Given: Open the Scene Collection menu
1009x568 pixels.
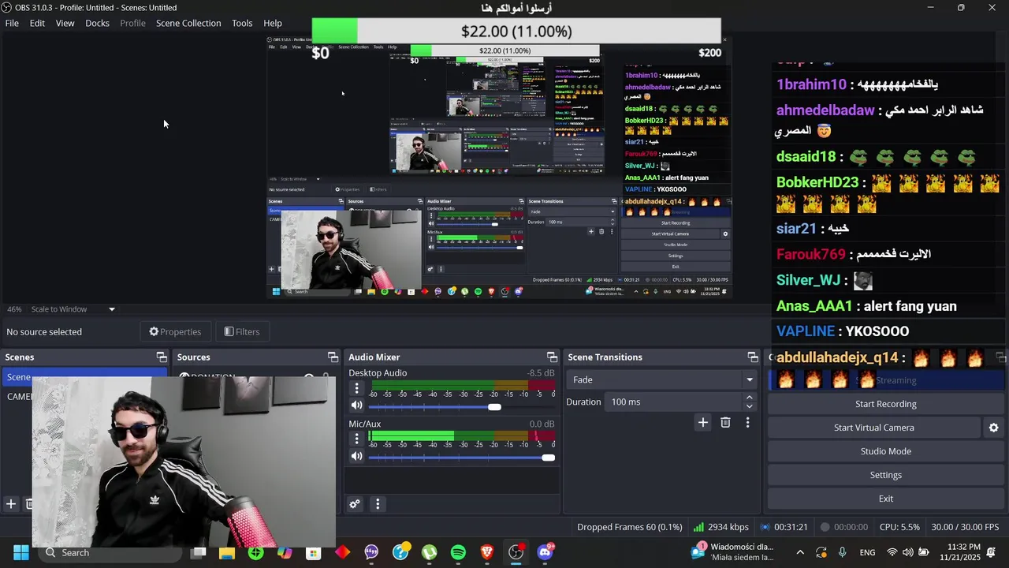Looking at the screenshot, I should tap(188, 23).
